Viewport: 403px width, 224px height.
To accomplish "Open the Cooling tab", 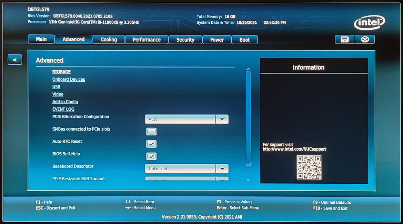I will (x=109, y=40).
